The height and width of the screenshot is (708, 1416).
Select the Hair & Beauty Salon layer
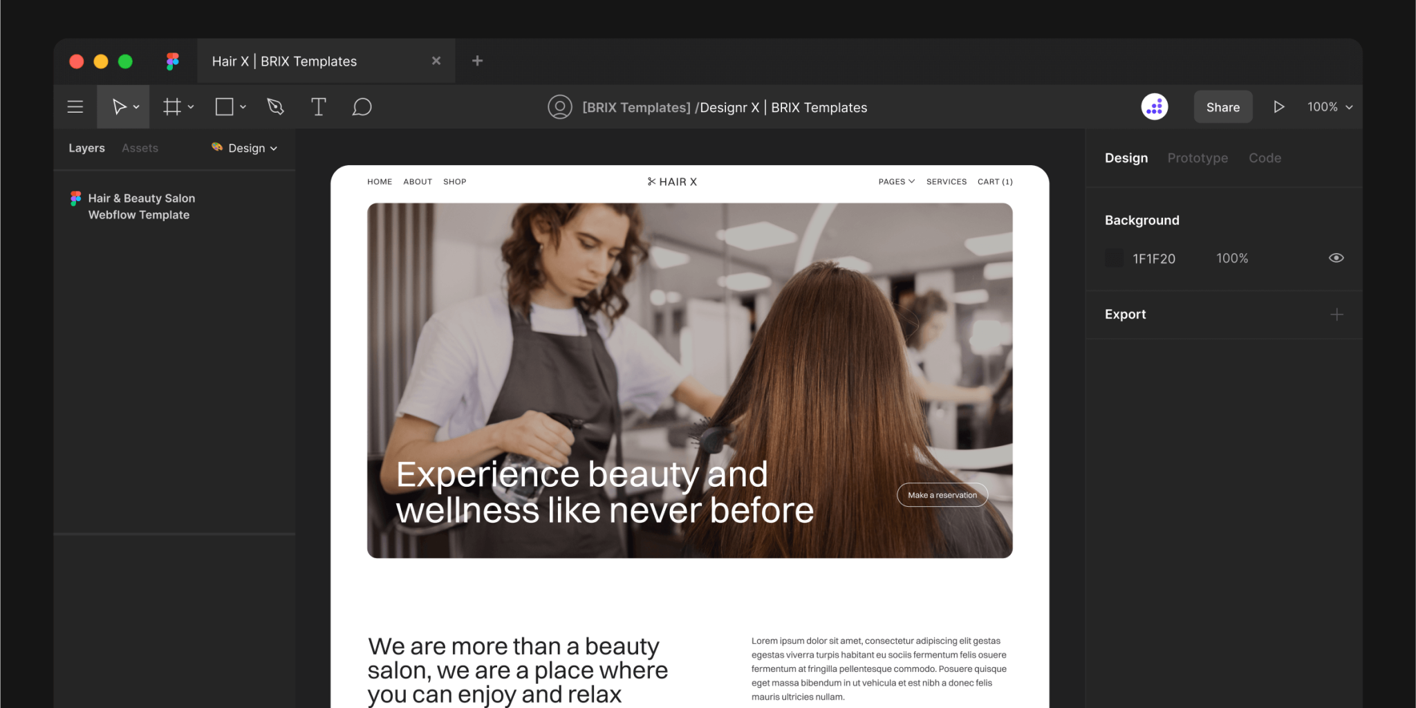click(141, 206)
